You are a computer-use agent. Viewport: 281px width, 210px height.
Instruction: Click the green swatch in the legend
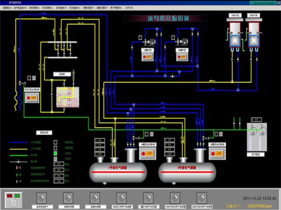pos(55,153)
